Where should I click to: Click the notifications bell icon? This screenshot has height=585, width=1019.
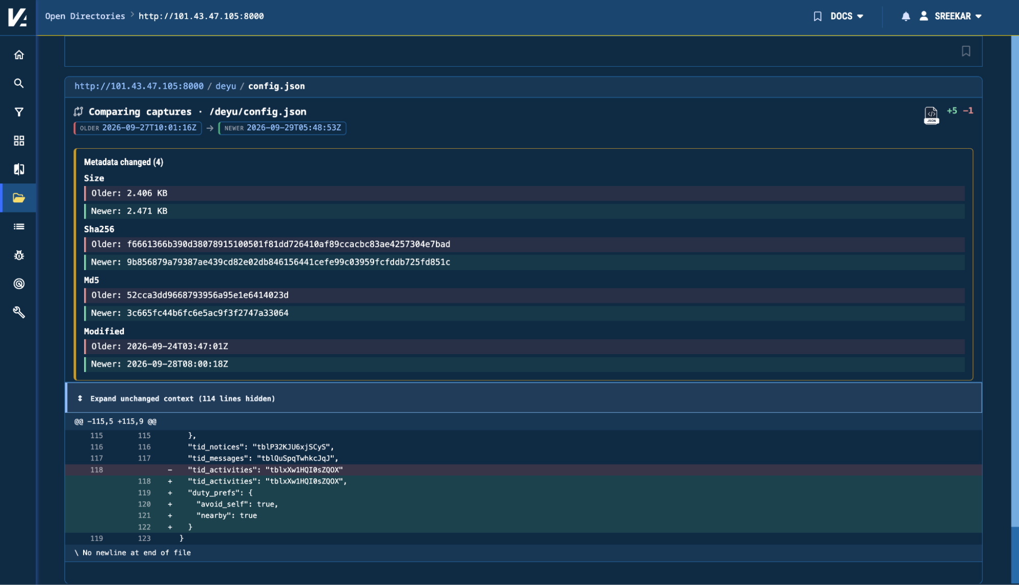coord(906,16)
